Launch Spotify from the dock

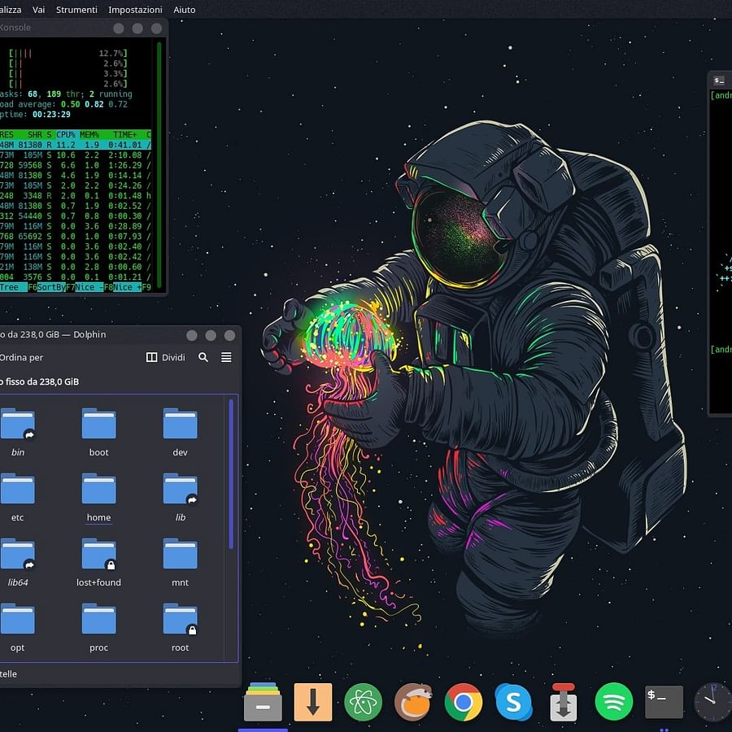[x=614, y=701]
